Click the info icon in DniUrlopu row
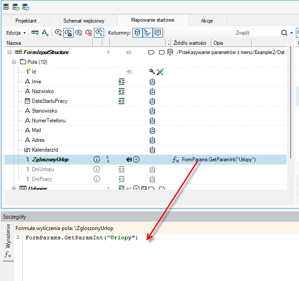The width and height of the screenshot is (299, 281). pyautogui.click(x=97, y=169)
